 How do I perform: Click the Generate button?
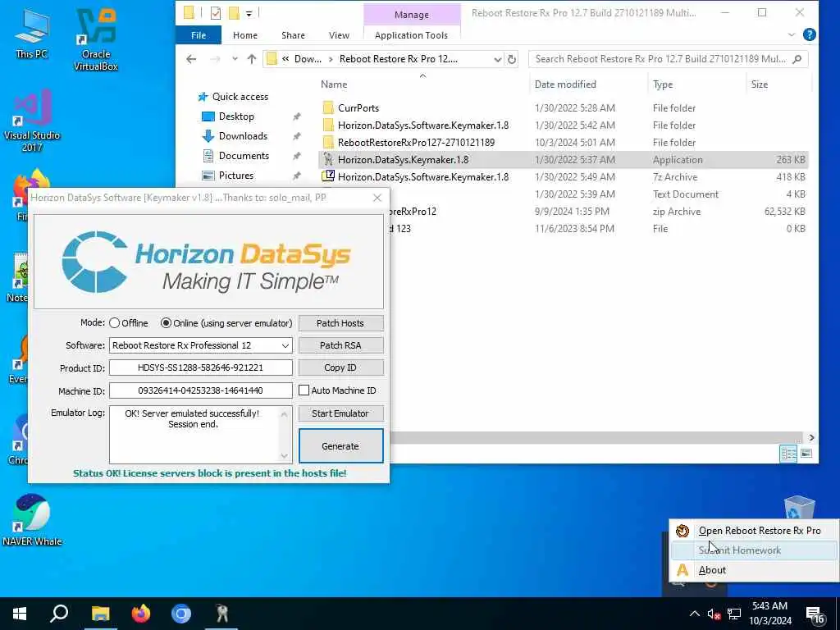tap(340, 445)
